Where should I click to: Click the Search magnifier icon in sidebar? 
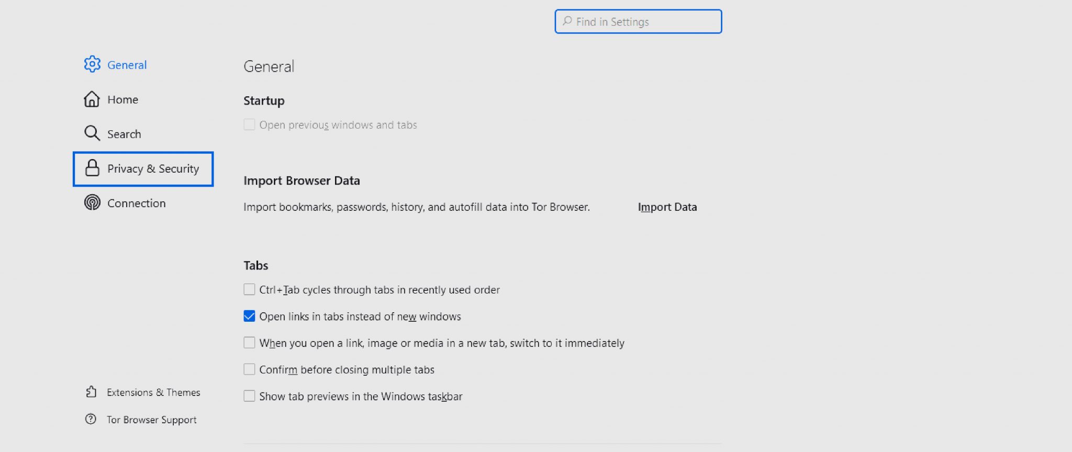click(92, 133)
